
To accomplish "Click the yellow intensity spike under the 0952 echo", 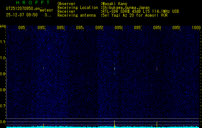I will click(44, 125).
